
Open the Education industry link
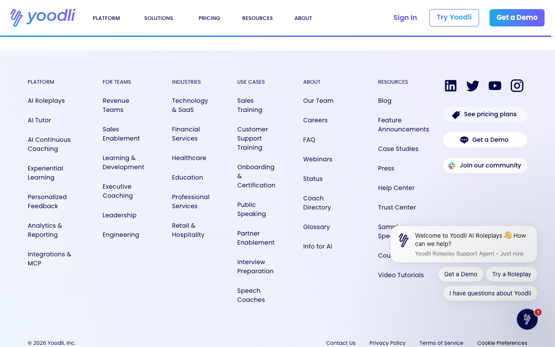187,177
